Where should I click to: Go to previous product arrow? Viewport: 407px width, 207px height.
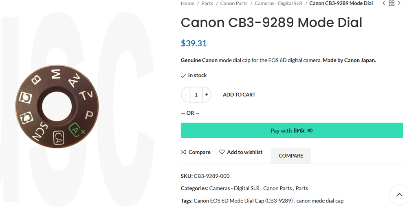pos(384,3)
